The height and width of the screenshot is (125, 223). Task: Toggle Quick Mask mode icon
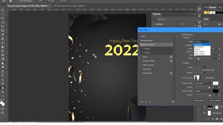tap(2, 109)
